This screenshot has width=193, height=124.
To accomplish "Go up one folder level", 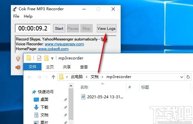I will [x=53, y=77].
